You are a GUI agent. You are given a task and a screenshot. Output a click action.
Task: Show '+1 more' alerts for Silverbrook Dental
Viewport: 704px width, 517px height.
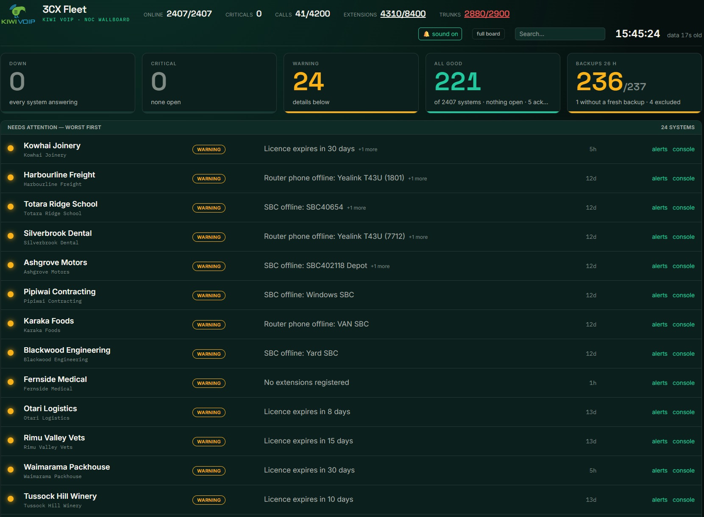(x=418, y=237)
